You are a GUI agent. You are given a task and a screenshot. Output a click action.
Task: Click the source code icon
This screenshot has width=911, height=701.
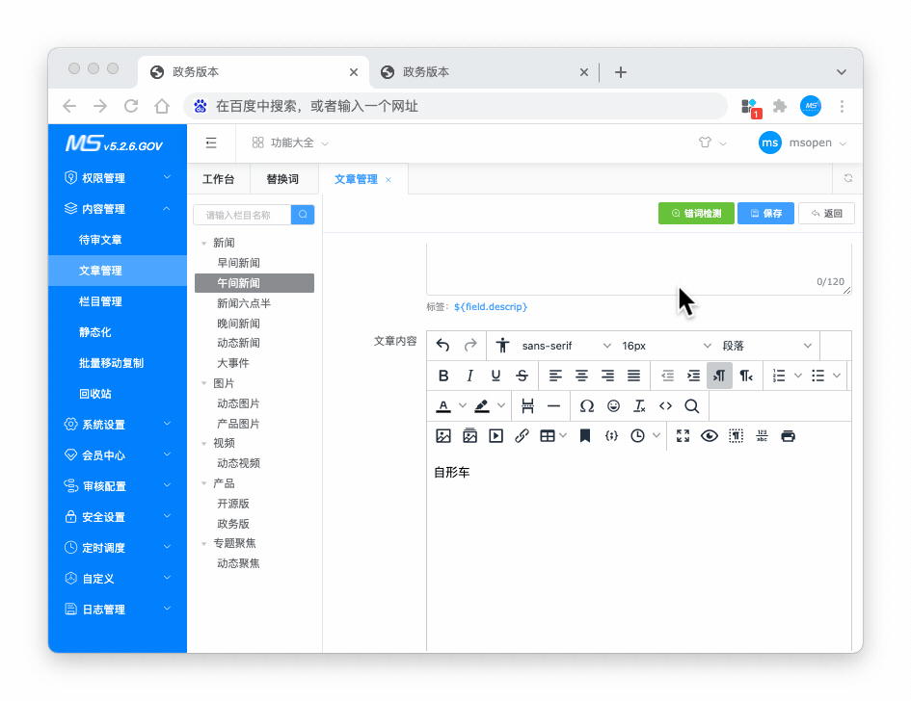665,406
